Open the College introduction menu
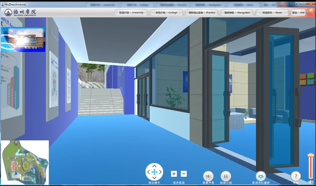Image resolution: width=316 pixels, height=186 pixels. [166, 12]
